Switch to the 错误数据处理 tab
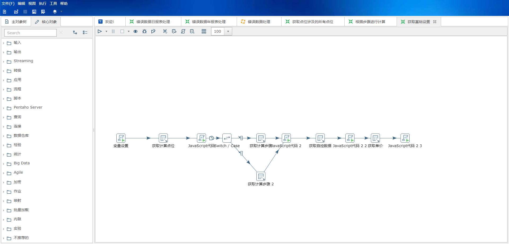The image size is (509, 244). 258,22
